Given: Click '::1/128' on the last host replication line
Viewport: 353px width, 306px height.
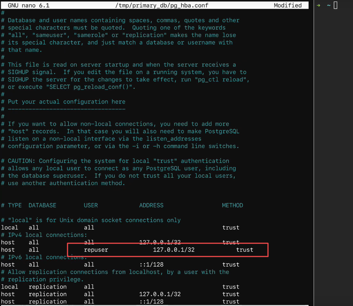Looking at the screenshot, I should (x=151, y=301).
